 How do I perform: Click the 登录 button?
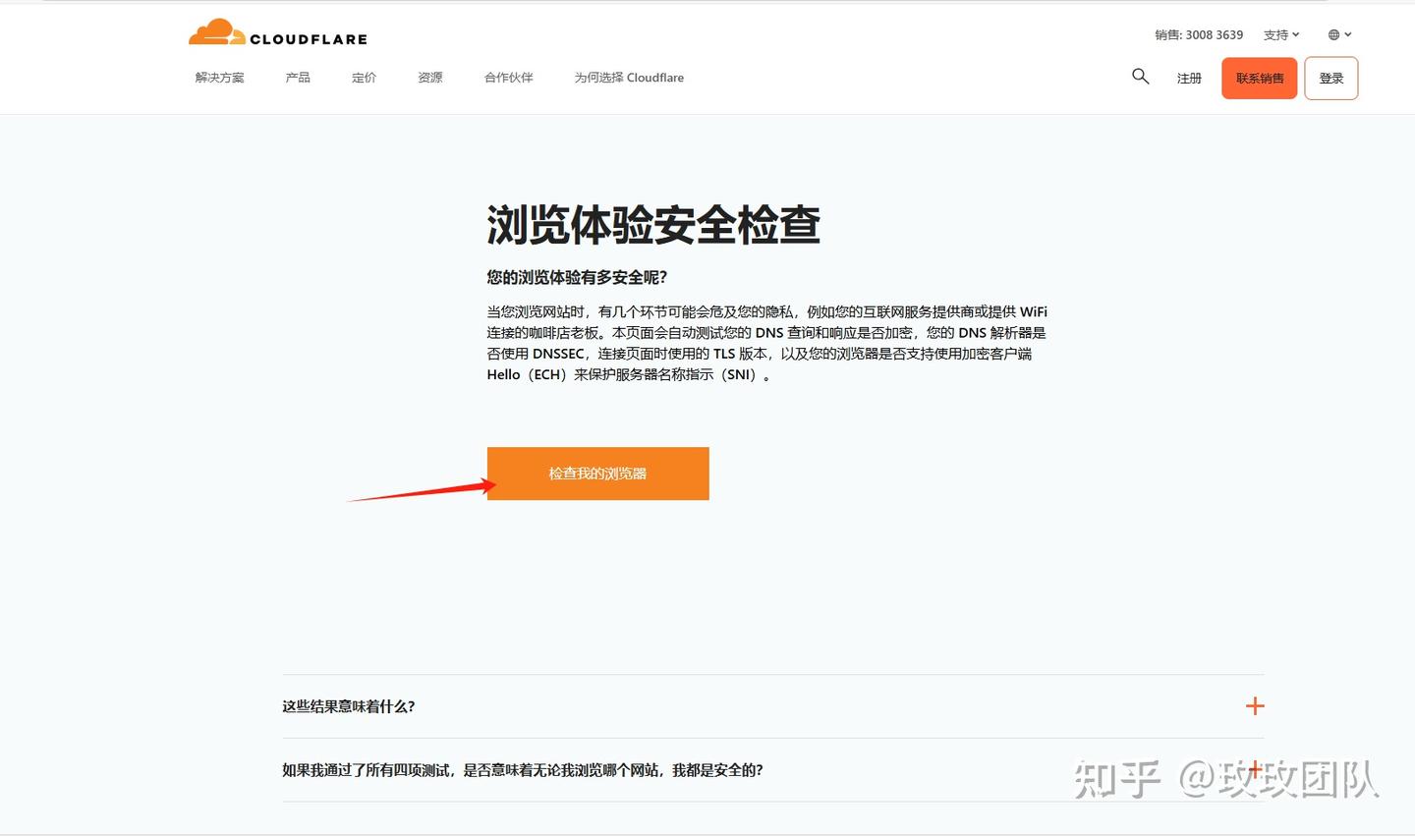pyautogui.click(x=1331, y=78)
